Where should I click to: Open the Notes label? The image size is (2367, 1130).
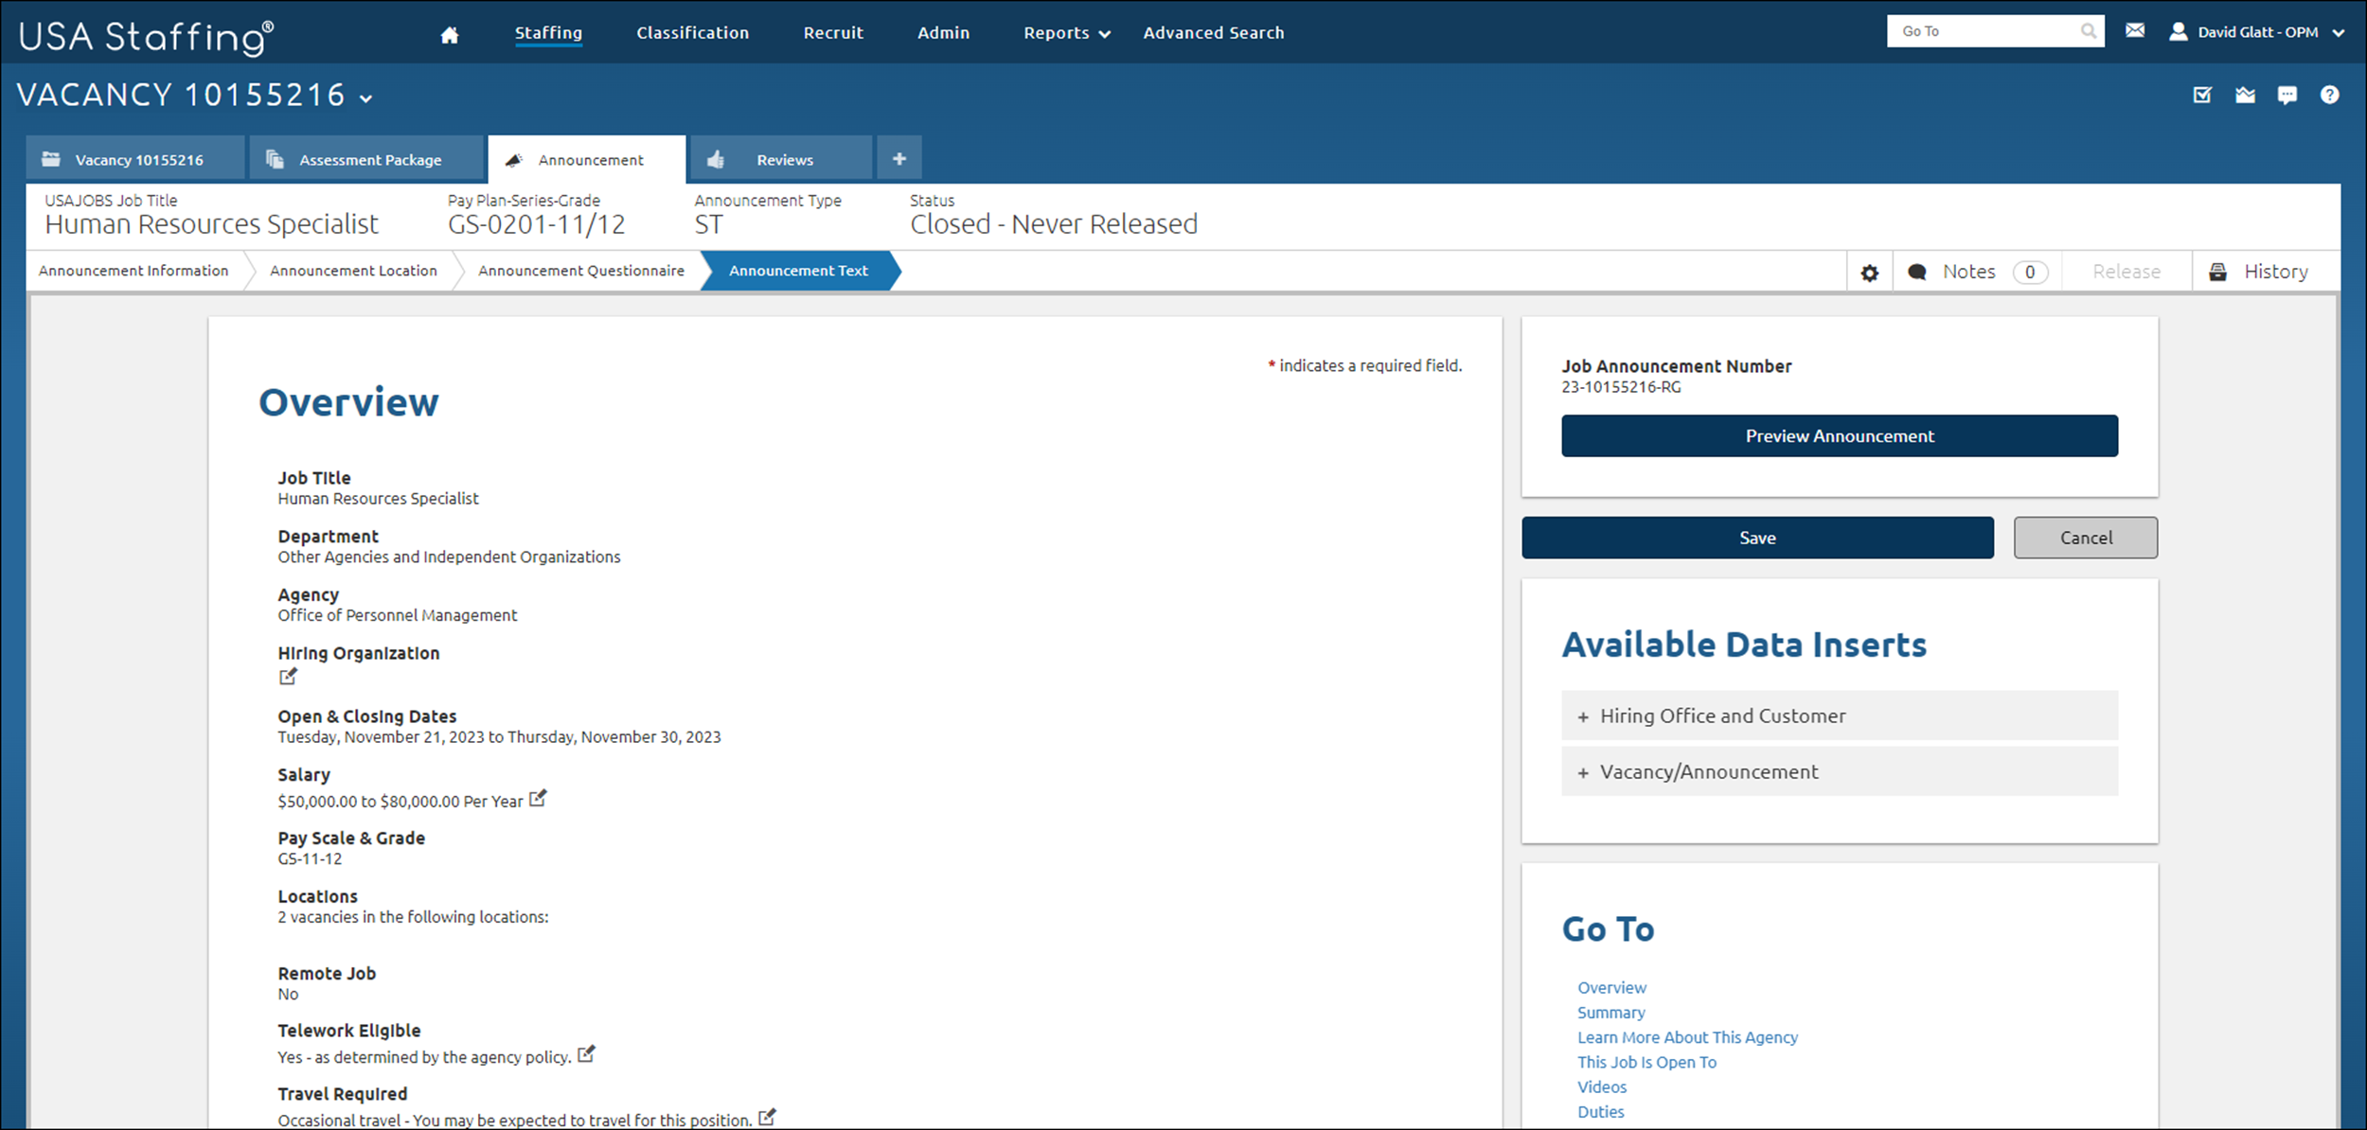pos(1968,272)
